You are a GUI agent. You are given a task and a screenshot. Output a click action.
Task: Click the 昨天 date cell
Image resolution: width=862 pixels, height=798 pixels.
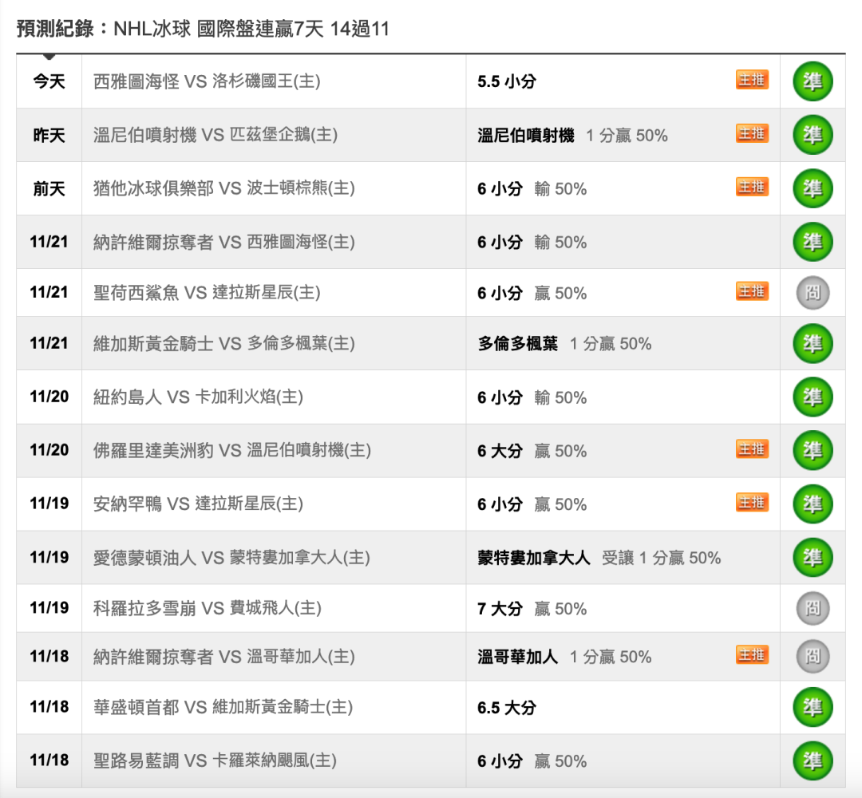(49, 135)
